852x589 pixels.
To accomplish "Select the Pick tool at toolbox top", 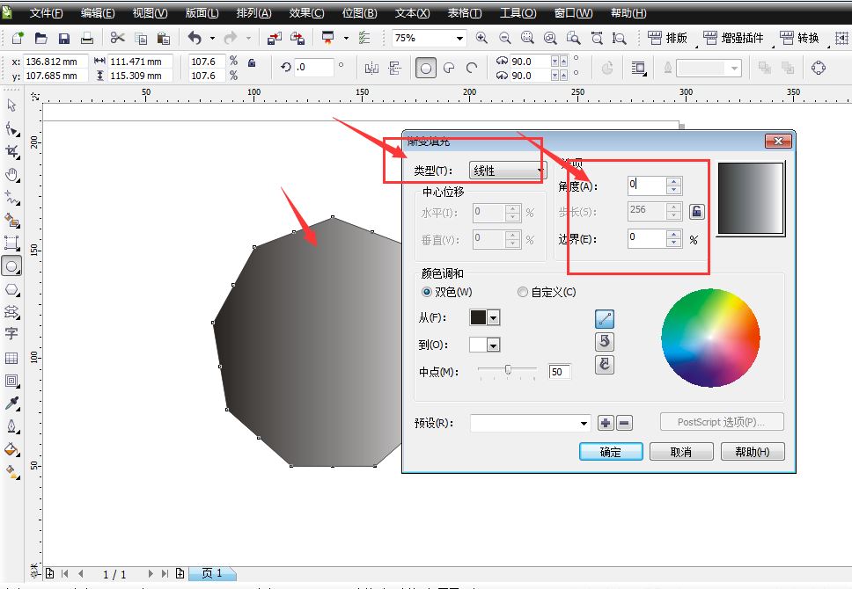I will click(12, 105).
